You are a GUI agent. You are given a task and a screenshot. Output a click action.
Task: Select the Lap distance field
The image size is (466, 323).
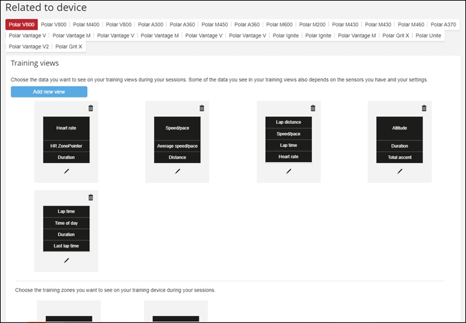[x=289, y=122]
